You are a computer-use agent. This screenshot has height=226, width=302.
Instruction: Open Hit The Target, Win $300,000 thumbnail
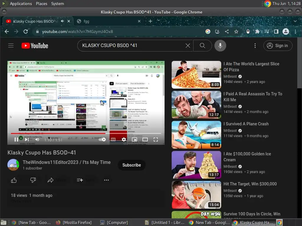coord(196,195)
